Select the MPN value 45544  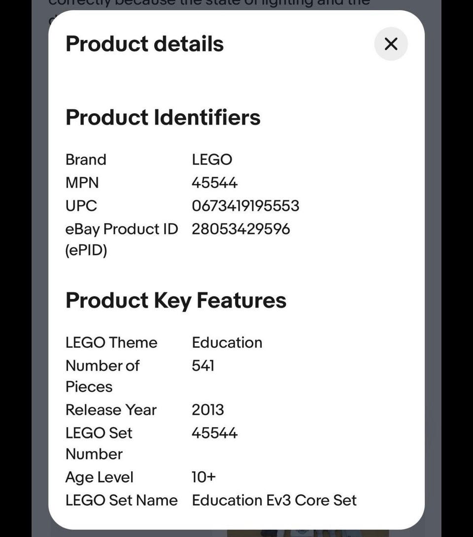[214, 183]
